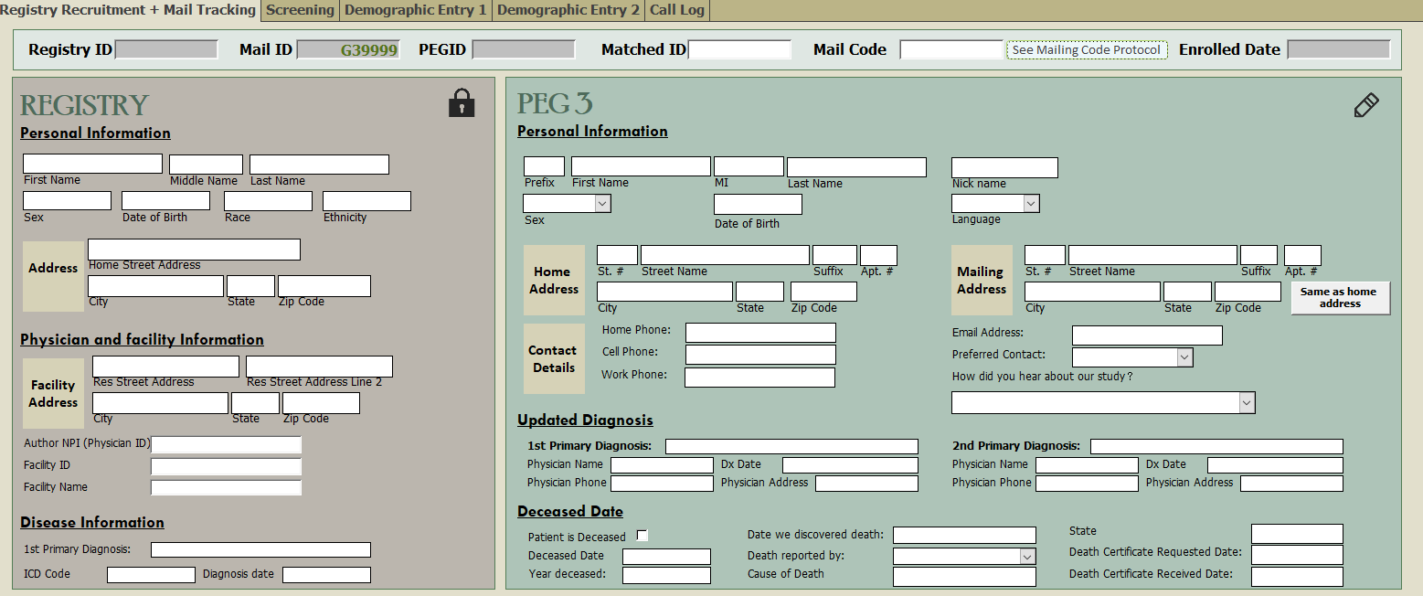
Task: Click the Home Phone input box
Action: [x=760, y=333]
